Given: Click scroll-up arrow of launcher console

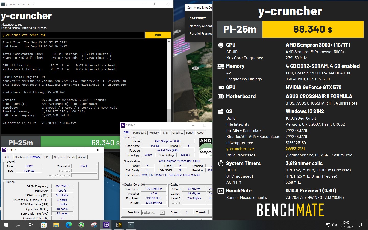Looking at the screenshot, I should tap(169, 41).
